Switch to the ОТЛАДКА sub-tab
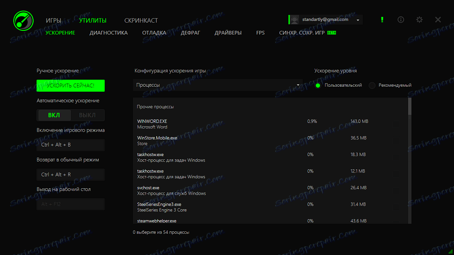This screenshot has width=454, height=255. tap(154, 33)
